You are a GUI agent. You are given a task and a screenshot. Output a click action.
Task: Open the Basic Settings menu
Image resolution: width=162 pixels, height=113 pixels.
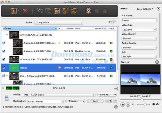(x=145, y=9)
